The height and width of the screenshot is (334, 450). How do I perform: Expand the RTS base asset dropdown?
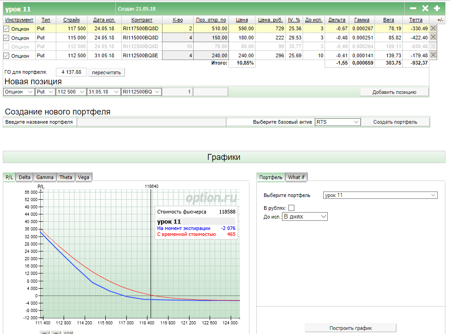point(337,122)
